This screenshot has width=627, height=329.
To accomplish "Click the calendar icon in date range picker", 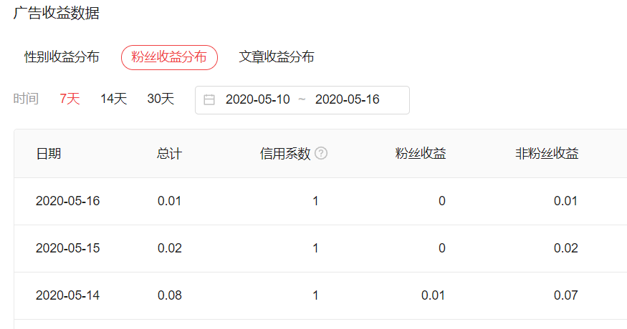I will coord(209,100).
